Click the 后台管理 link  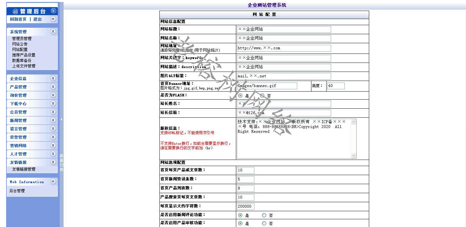(x=17, y=191)
